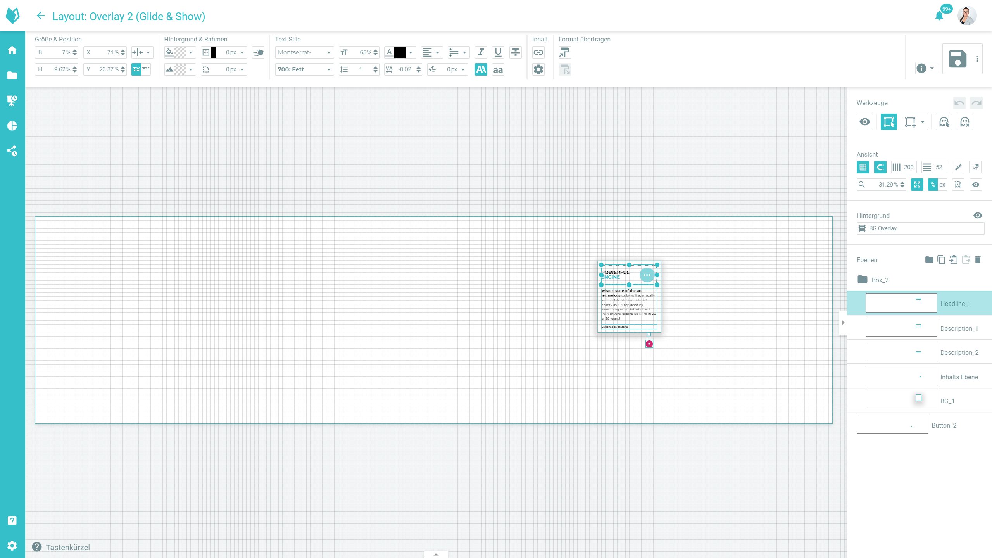Open the Montserrat font dropdown
The width and height of the screenshot is (992, 558).
(304, 52)
